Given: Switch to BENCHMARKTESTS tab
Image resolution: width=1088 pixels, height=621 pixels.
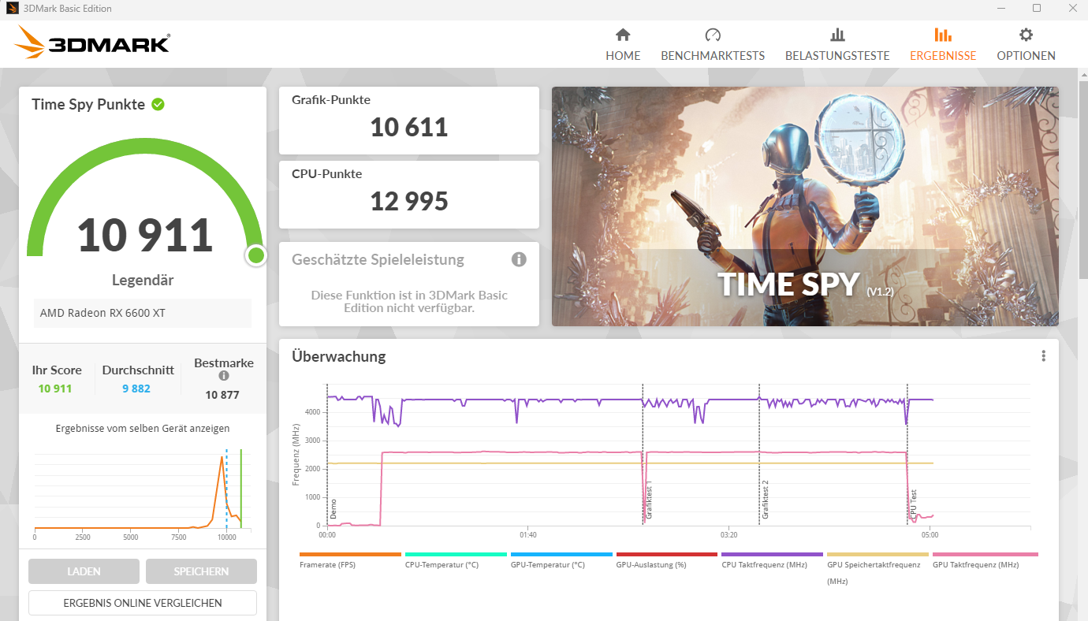Looking at the screenshot, I should (x=713, y=46).
